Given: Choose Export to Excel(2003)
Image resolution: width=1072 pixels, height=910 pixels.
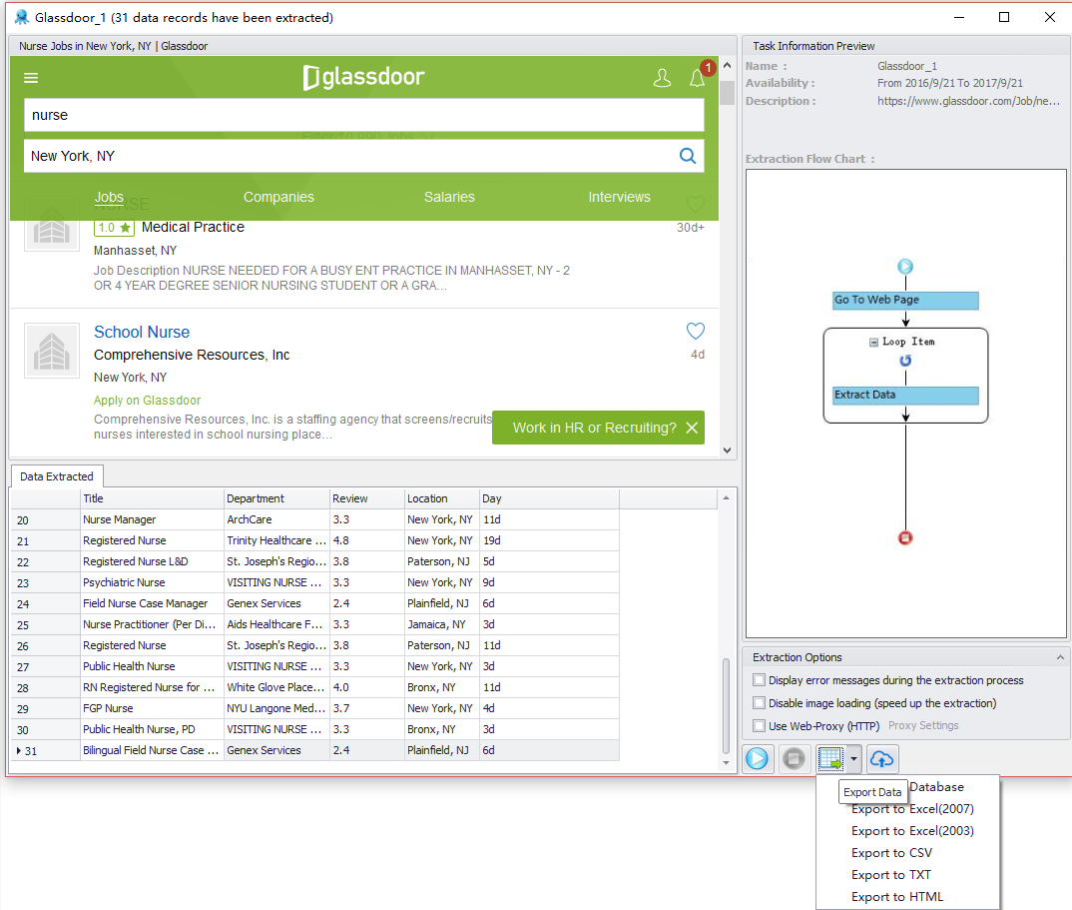Looking at the screenshot, I should [912, 831].
